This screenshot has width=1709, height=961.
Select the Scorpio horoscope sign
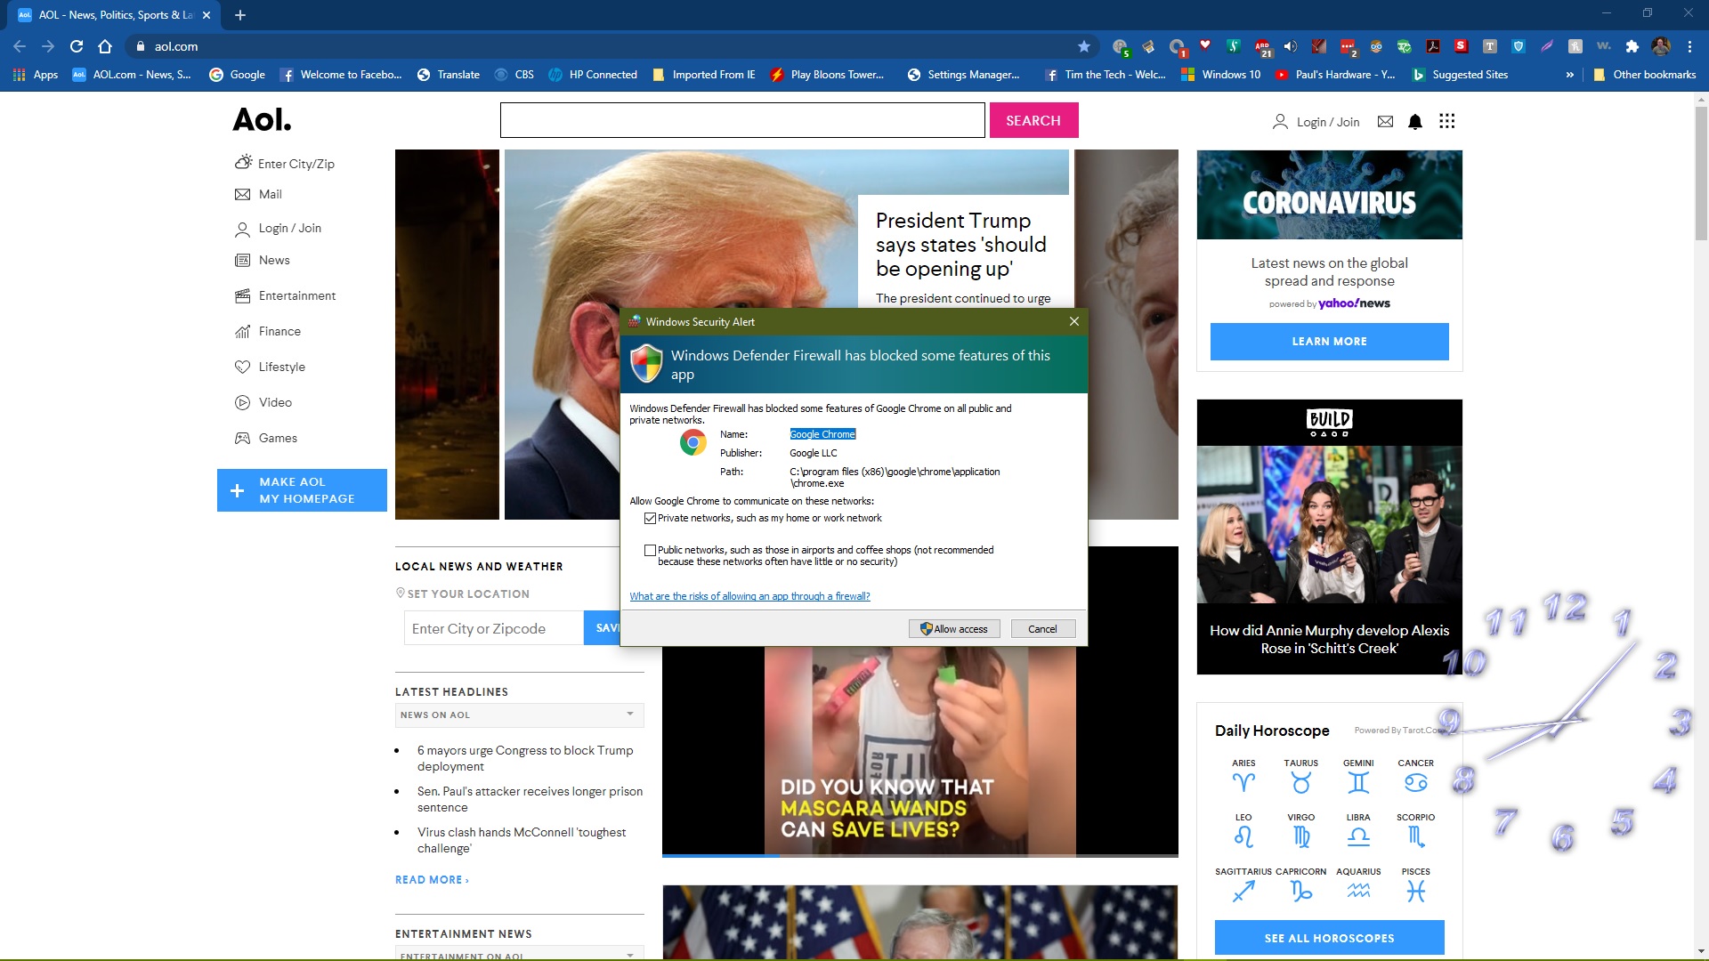[x=1415, y=830]
